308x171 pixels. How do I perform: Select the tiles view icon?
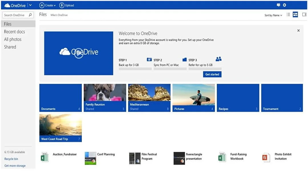coord(295,15)
